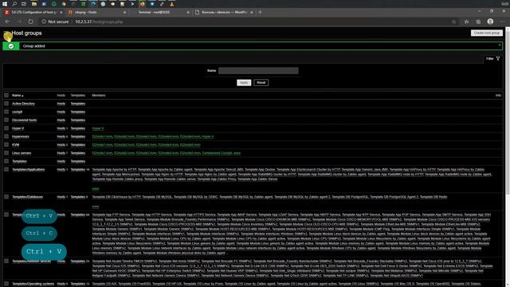This screenshot has height=287, width=510.
Task: Click the browser address bar URL
Action: pos(99,22)
